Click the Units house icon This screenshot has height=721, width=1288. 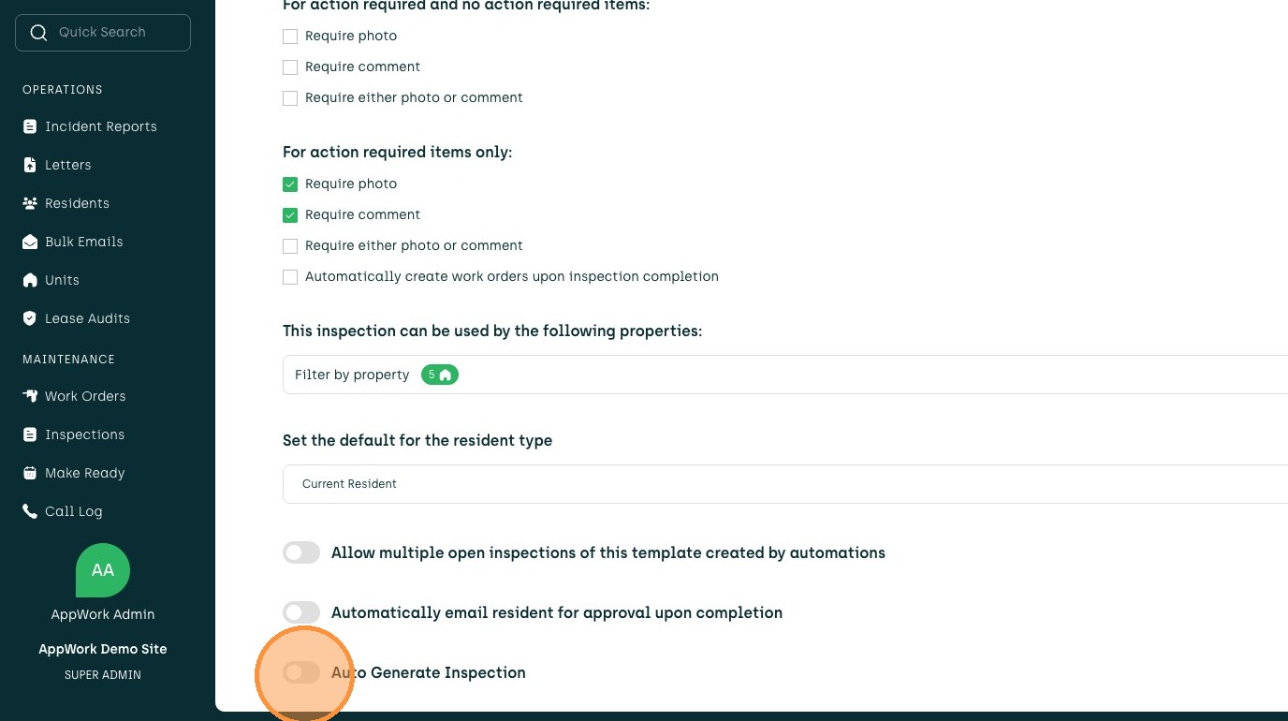click(30, 280)
